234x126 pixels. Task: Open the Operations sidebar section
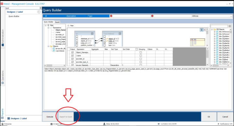pos(3,77)
